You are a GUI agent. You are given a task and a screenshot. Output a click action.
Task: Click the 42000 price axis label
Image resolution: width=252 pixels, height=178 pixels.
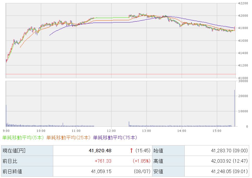tap(243, 16)
